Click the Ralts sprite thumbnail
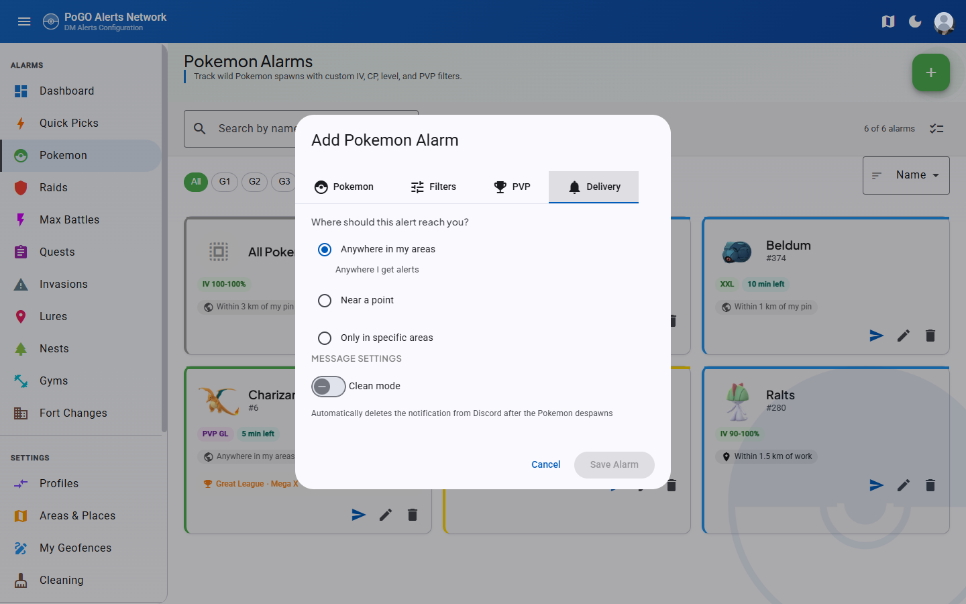 click(737, 402)
